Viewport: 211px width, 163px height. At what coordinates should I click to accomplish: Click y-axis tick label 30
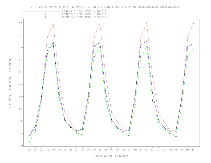click(21, 35)
